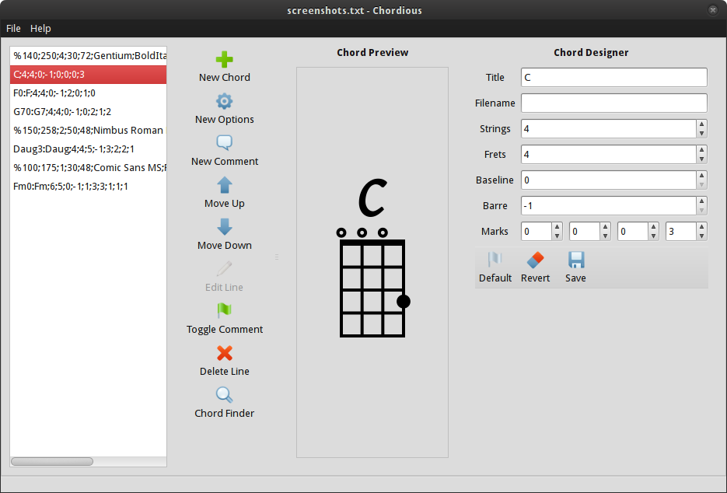
Task: Click the horizontal scrollbar under the chord list
Action: 52,461
